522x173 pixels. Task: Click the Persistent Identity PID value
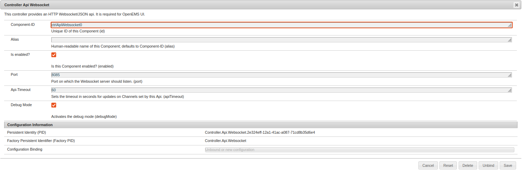coord(260,132)
